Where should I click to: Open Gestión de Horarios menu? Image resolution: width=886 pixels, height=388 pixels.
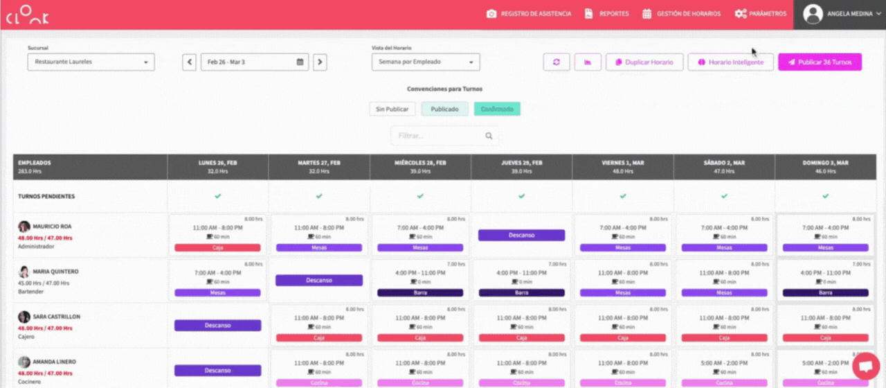(681, 14)
